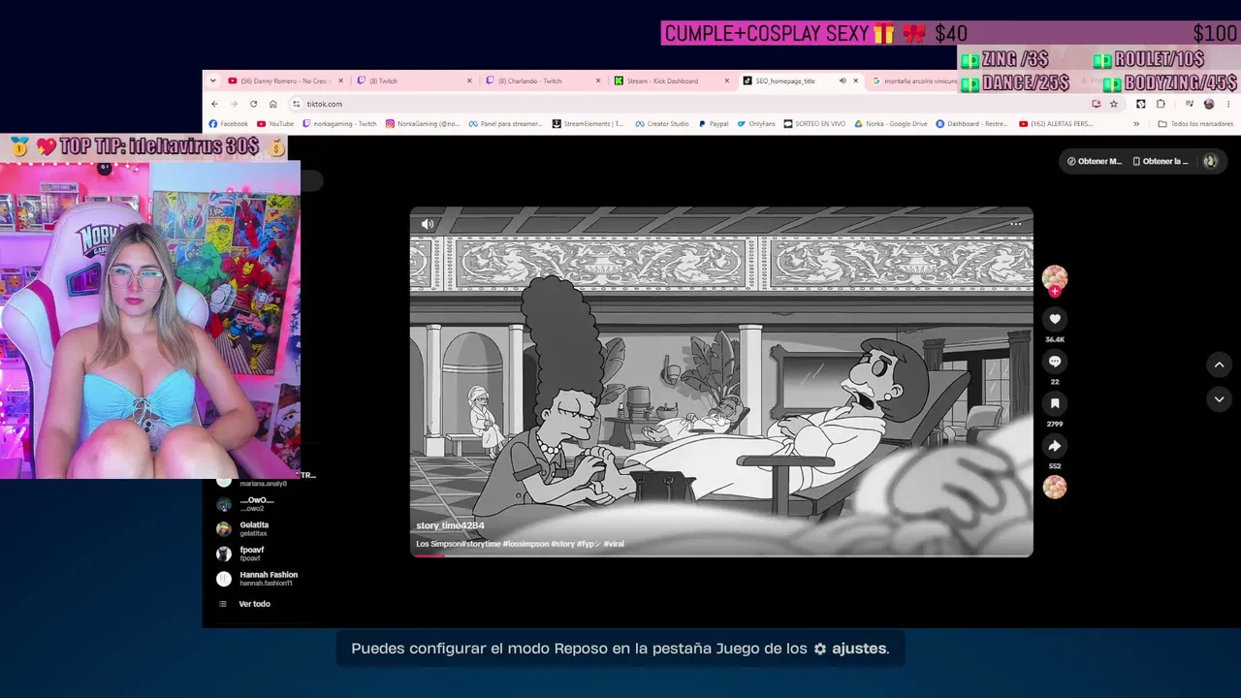Click the 'Obtener M...' button
The image size is (1241, 698).
pyautogui.click(x=1095, y=161)
